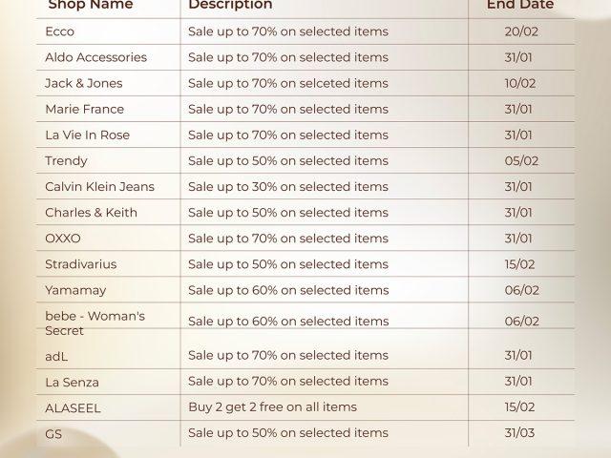Select the Ecco shop name
The width and height of the screenshot is (611, 458).
[x=59, y=31]
